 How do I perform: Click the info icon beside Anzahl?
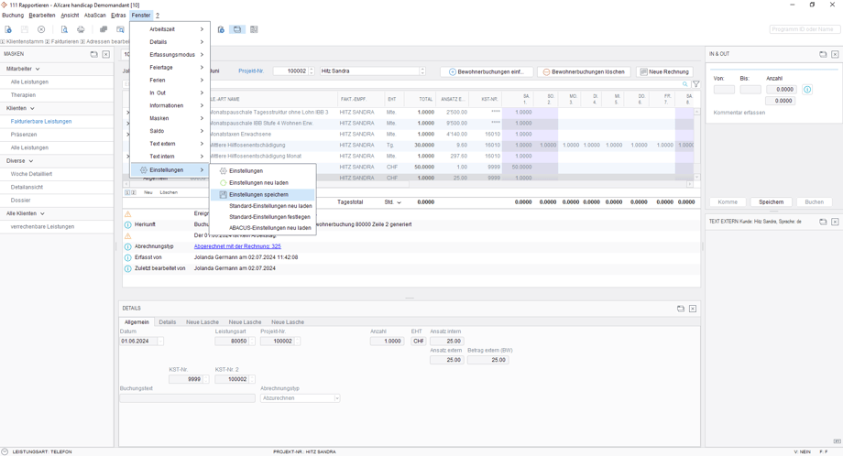[807, 90]
